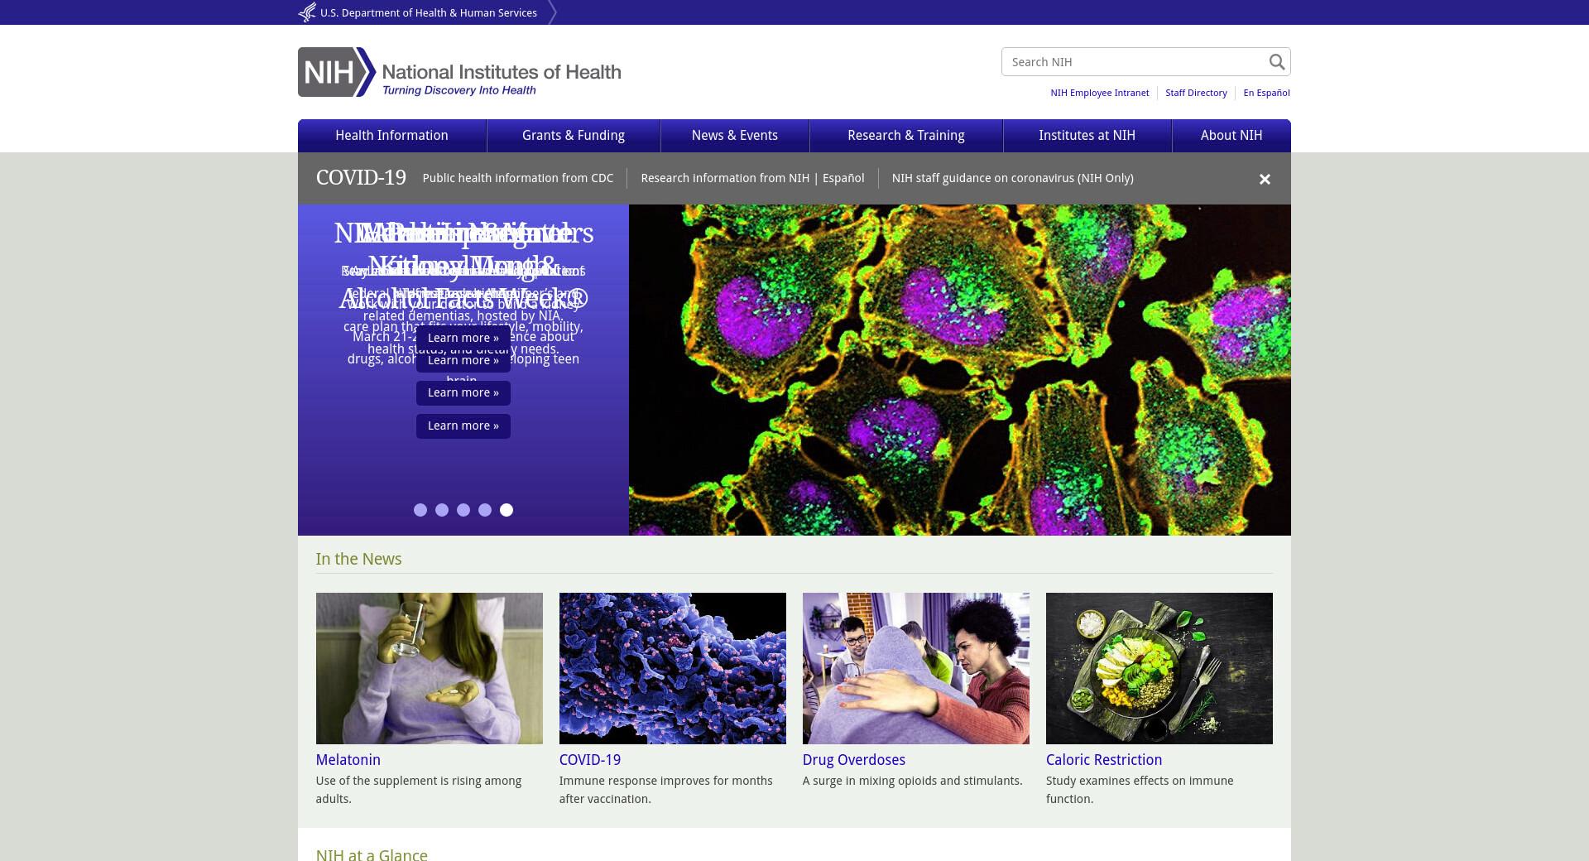The height and width of the screenshot is (861, 1589).
Task: Click the COVID-19 banner title text
Action: tap(361, 178)
